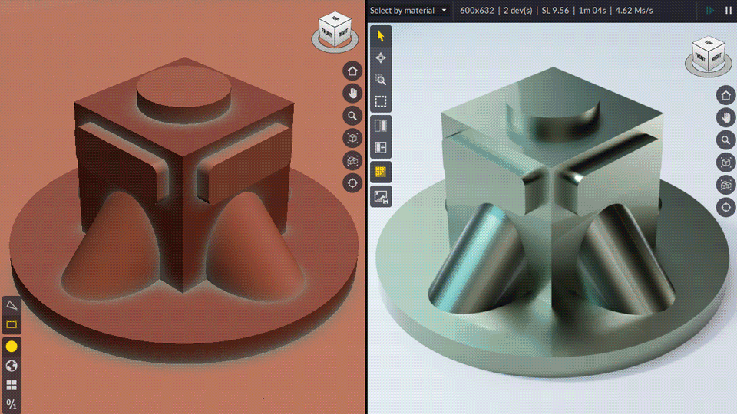Click the green resume render play button
Viewport: 737px width, 414px height.
coord(710,11)
